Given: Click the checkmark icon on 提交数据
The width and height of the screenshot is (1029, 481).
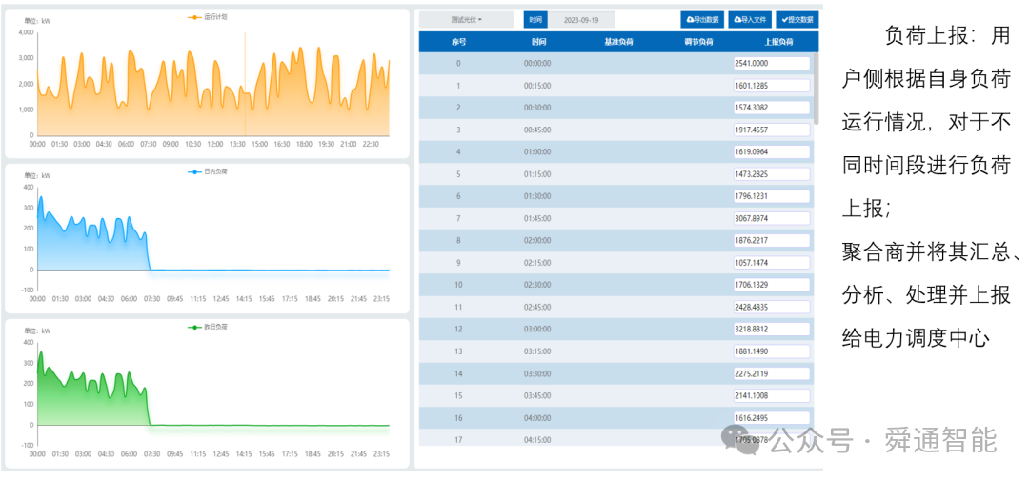Looking at the screenshot, I should tap(784, 20).
